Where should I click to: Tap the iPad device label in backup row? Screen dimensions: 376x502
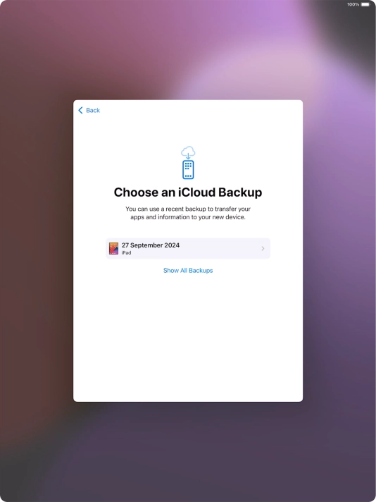[126, 252]
